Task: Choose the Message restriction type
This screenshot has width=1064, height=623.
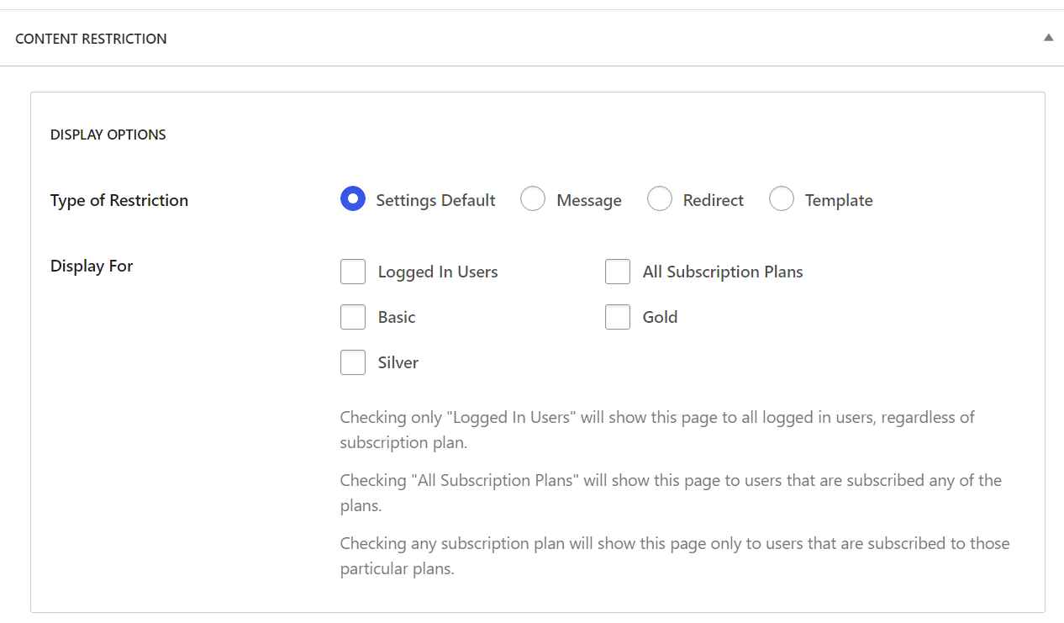Action: point(533,199)
